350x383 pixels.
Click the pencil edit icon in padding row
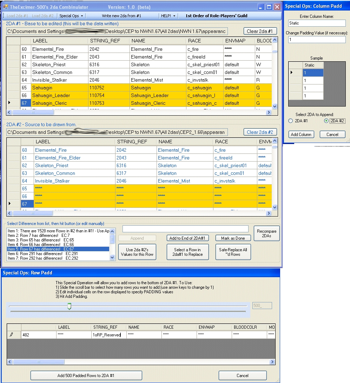pos(11,335)
